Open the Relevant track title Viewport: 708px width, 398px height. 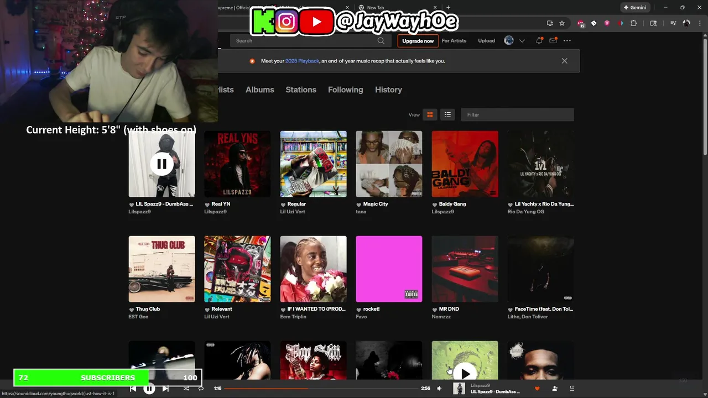(222, 309)
